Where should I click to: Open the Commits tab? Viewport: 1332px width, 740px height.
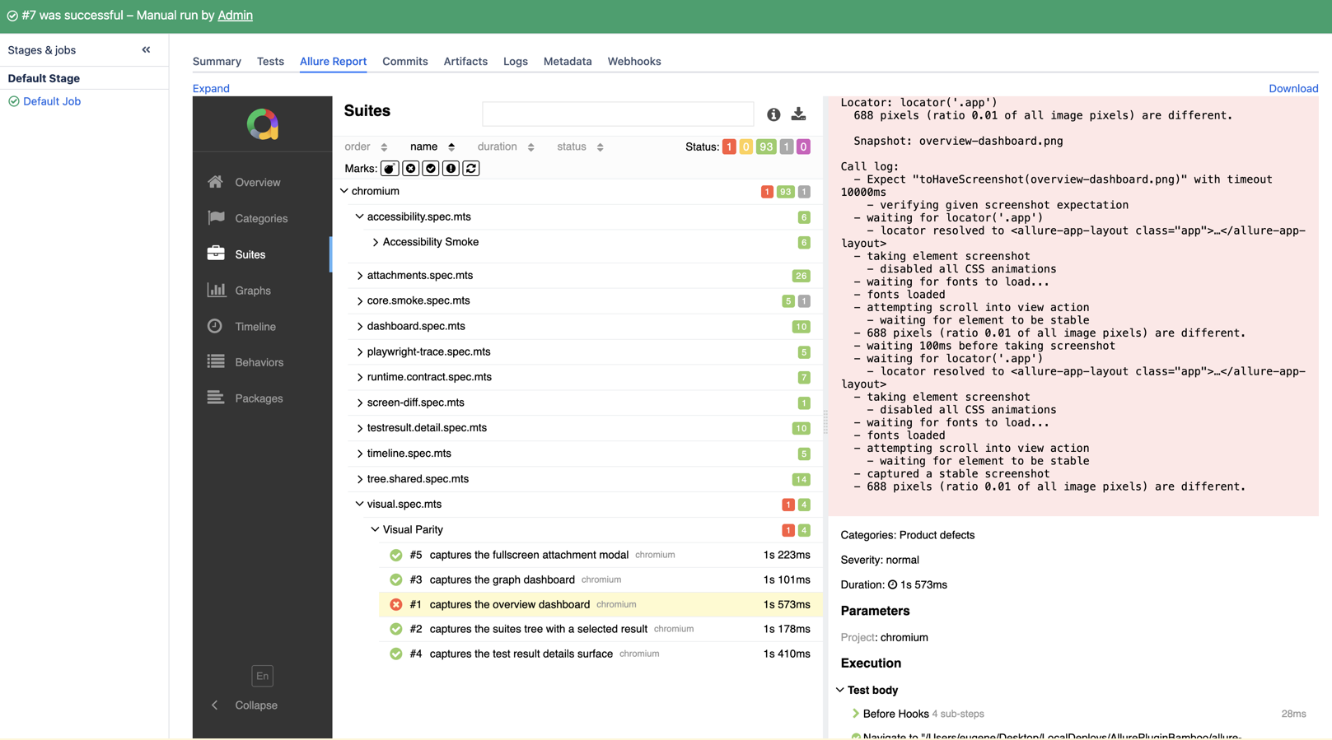pos(404,61)
